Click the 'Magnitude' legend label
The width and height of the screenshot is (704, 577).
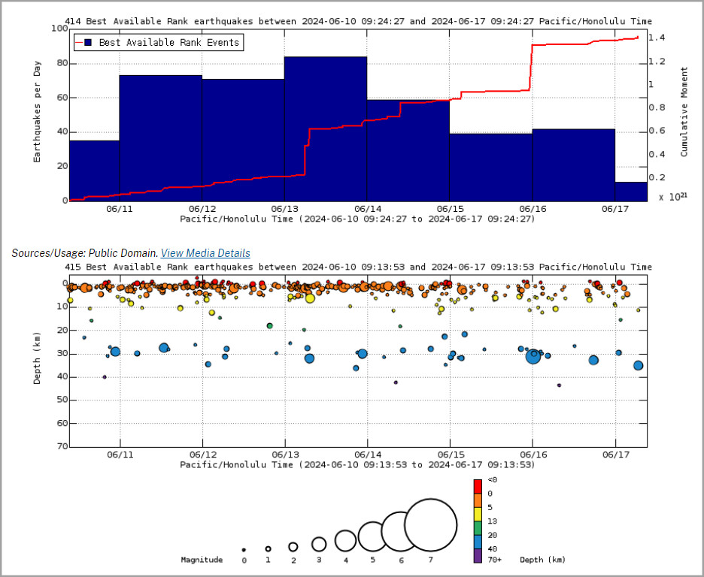[202, 560]
